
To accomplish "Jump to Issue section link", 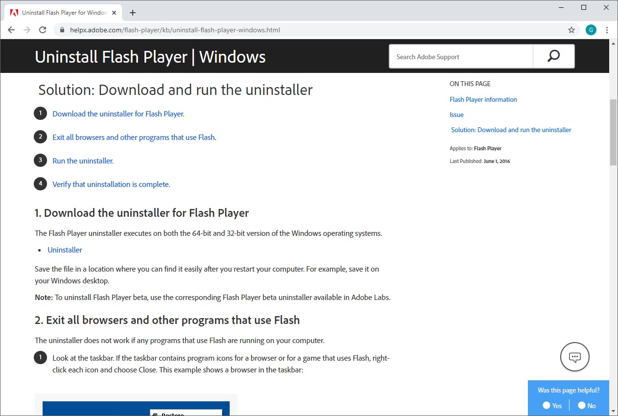I will click(x=456, y=115).
